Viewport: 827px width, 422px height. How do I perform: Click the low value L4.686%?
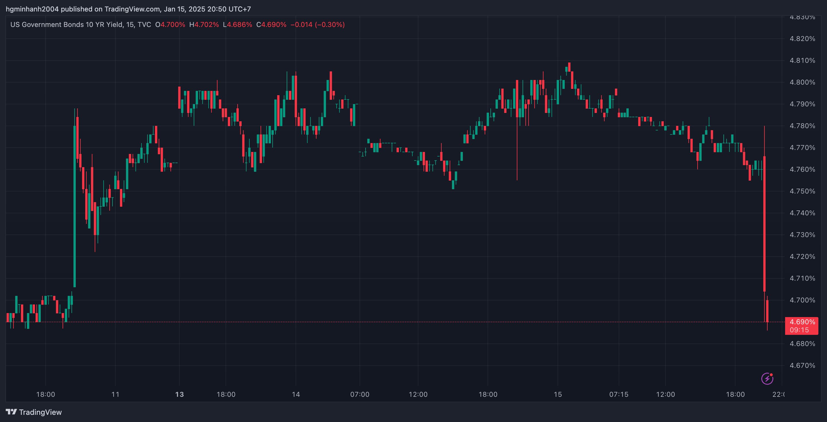pos(238,25)
